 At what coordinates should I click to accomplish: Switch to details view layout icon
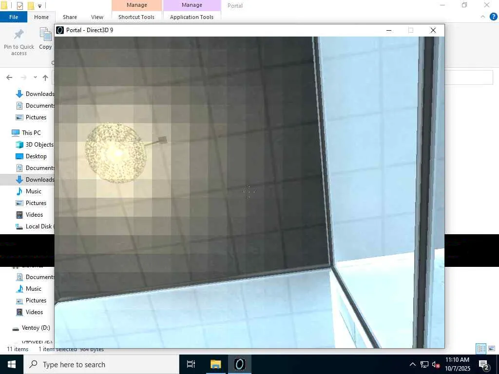coord(481,349)
